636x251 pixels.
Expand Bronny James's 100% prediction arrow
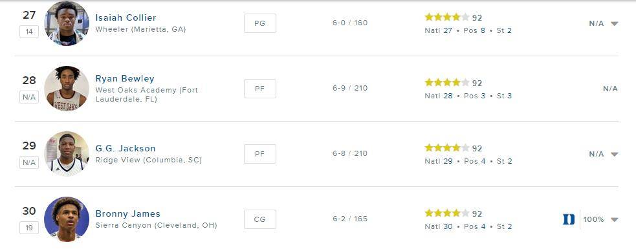[614, 220]
